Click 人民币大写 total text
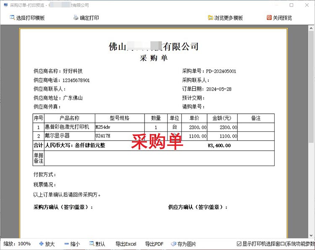The image size is (315, 250). coord(75,145)
